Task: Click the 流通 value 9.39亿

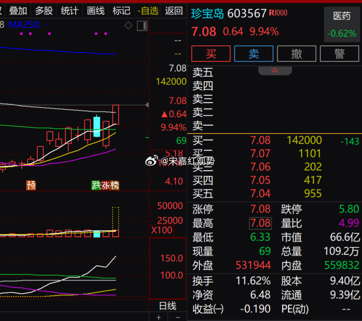Action: point(345,295)
